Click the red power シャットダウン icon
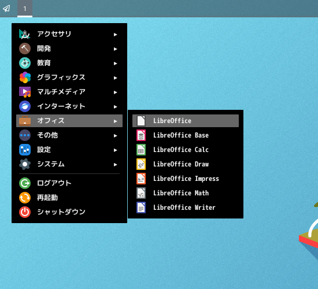The height and width of the screenshot is (289, 318). tap(25, 212)
